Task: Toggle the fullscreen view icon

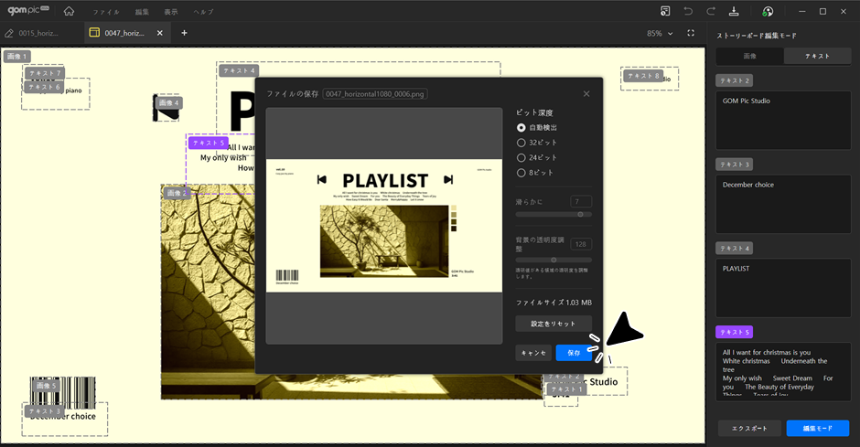Action: [x=691, y=33]
